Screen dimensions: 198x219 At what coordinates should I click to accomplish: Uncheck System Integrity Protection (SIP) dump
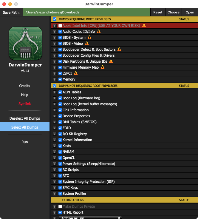pos(60,182)
